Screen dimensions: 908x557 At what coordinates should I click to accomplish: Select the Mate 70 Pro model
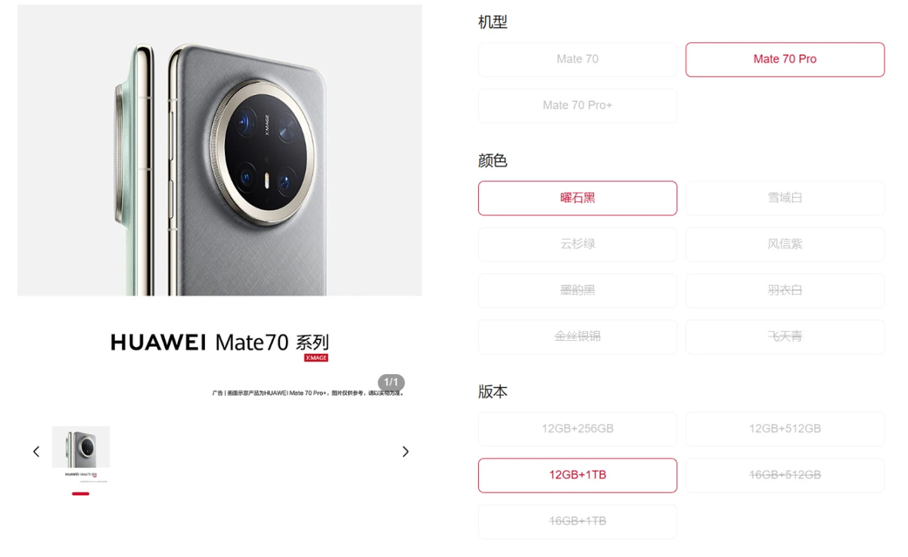click(x=785, y=59)
